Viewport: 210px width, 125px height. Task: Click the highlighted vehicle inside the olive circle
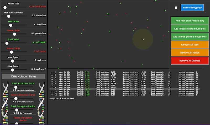point(143,39)
